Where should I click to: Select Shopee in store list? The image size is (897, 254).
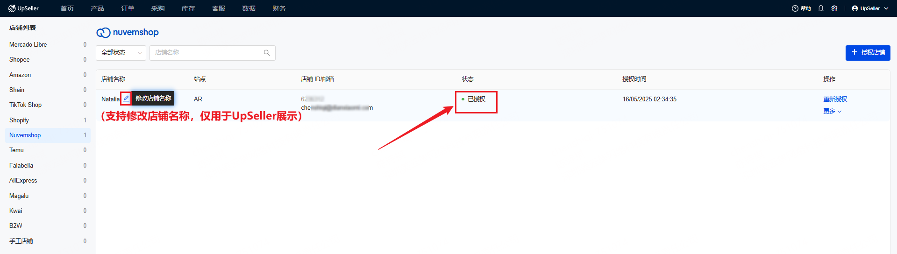coord(48,59)
